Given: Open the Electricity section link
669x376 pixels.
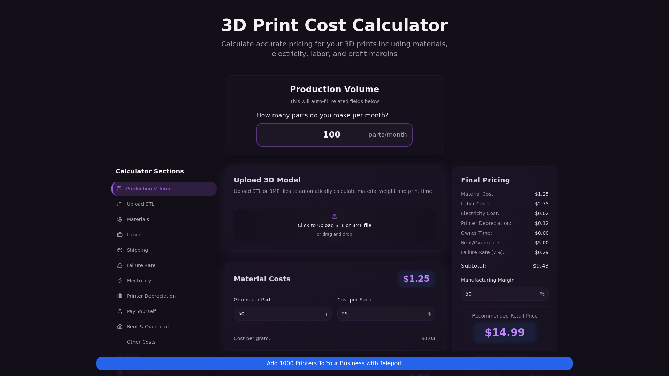Looking at the screenshot, I should (x=139, y=281).
